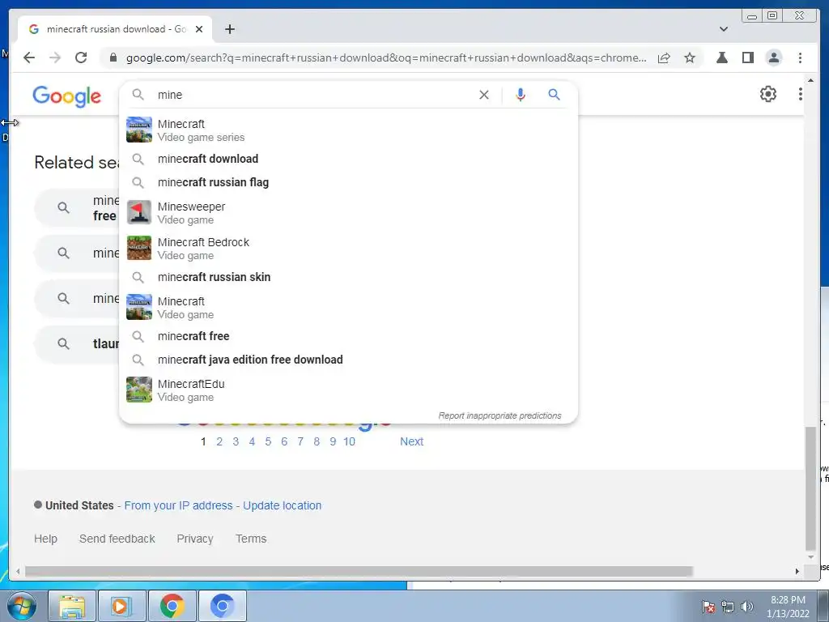Click Report inappropriate predictions
The width and height of the screenshot is (829, 622).
500,415
